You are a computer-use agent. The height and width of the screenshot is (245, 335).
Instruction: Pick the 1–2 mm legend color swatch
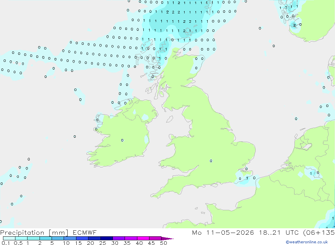pos(33,238)
